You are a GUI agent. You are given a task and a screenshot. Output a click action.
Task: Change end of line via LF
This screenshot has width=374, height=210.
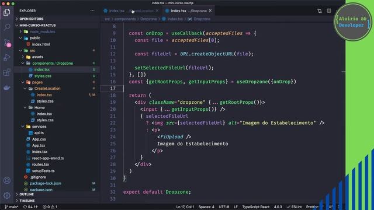pos(236,207)
